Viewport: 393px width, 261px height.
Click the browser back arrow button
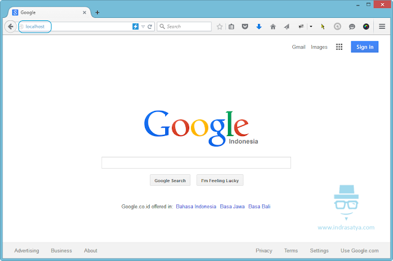(10, 26)
